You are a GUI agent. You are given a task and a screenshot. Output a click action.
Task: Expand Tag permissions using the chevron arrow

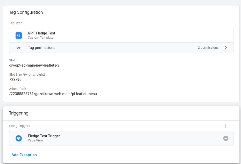[x=226, y=48]
